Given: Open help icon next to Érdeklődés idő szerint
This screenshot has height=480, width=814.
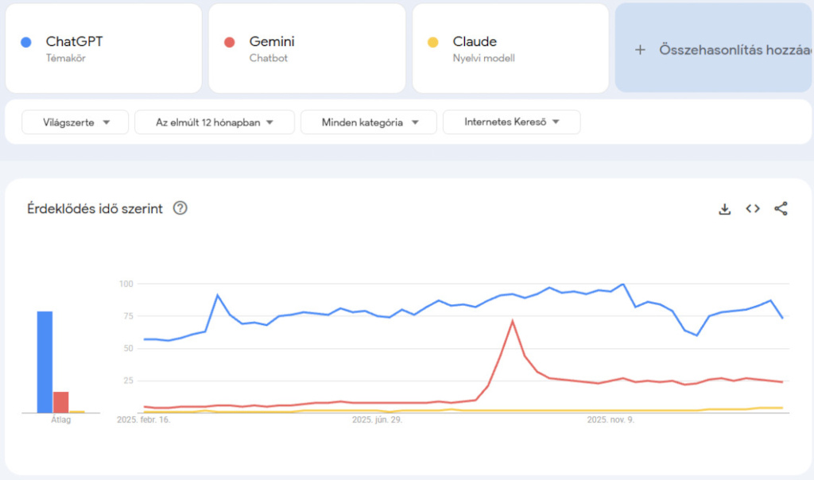Looking at the screenshot, I should (180, 209).
